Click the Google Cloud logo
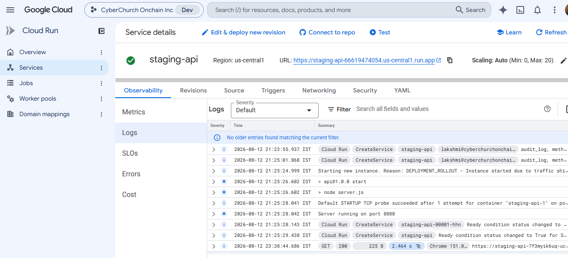Image resolution: width=568 pixels, height=258 pixels. (48, 10)
